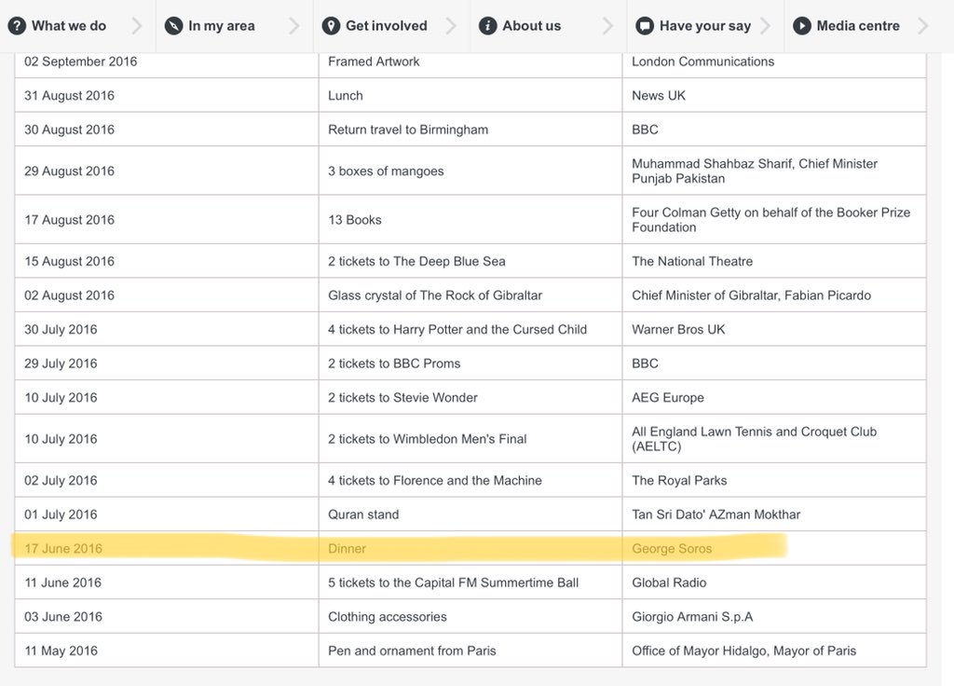Expand the Have your say chevron

766,26
